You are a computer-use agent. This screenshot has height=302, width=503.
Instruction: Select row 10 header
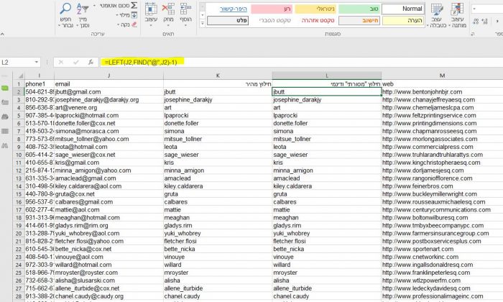tap(19, 155)
